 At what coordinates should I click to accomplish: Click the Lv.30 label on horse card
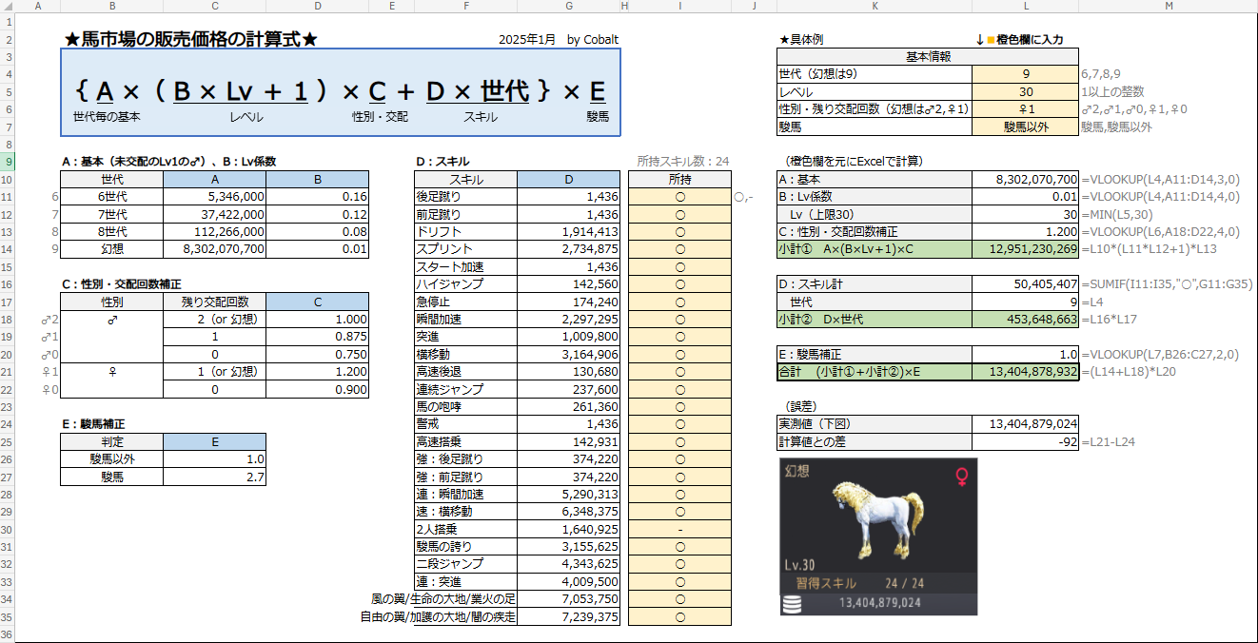point(800,565)
